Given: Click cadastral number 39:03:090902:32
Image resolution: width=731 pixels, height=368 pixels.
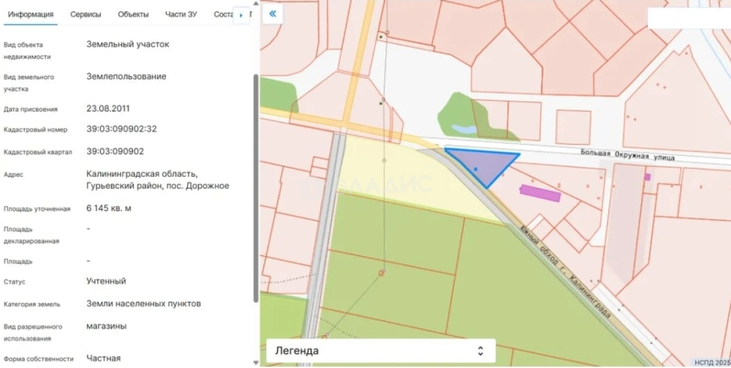Looking at the screenshot, I should [121, 129].
